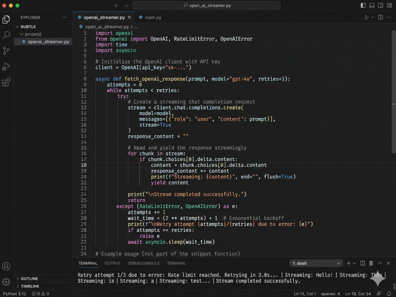Open the Accounts menu icon
The width and height of the screenshot is (396, 297).
pos(6,266)
